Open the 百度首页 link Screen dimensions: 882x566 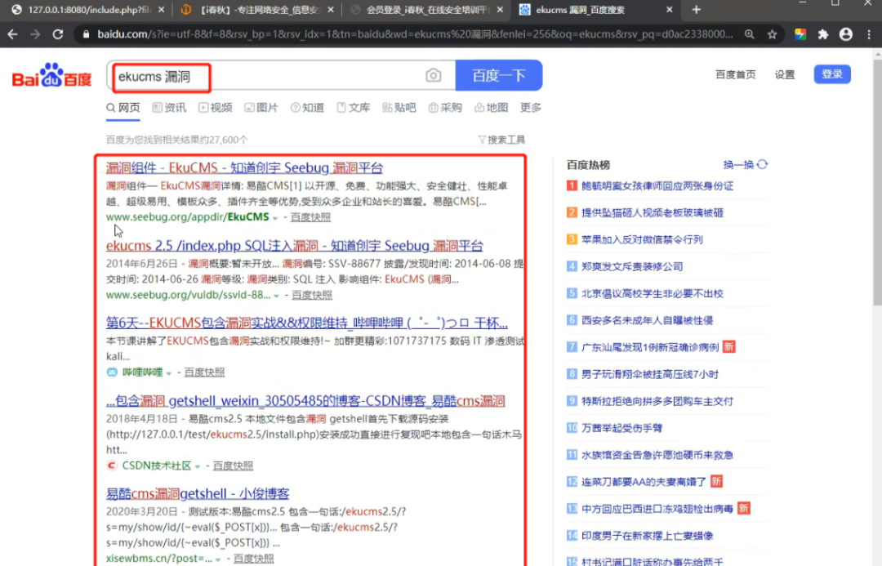tap(735, 74)
